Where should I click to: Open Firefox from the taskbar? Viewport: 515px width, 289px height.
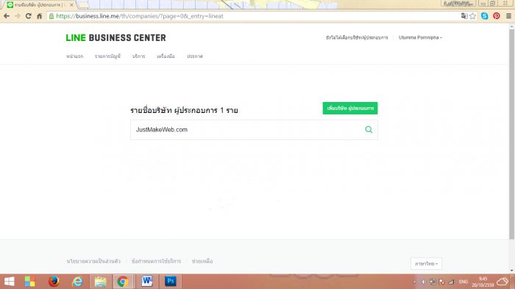(x=54, y=281)
